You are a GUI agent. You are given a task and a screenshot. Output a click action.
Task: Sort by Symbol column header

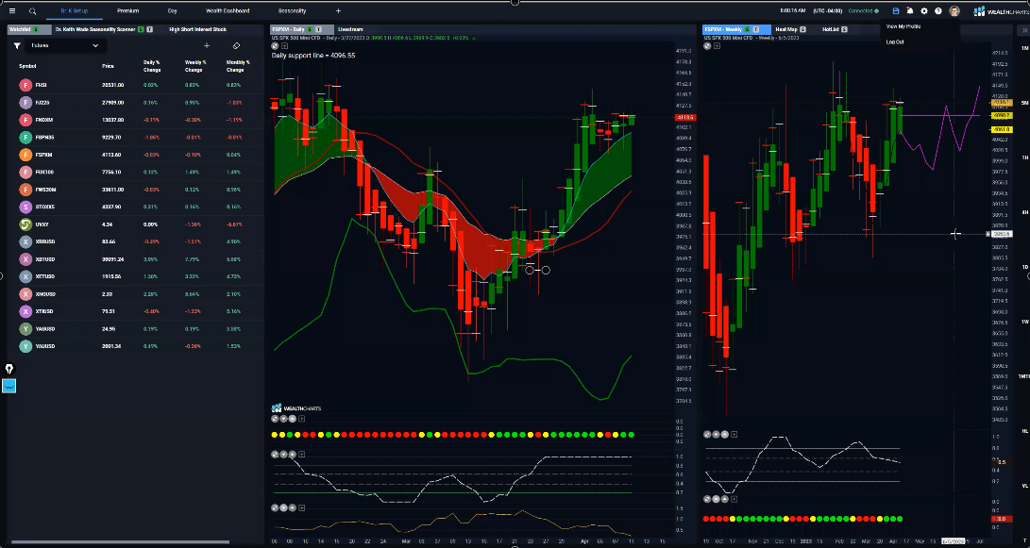point(27,66)
